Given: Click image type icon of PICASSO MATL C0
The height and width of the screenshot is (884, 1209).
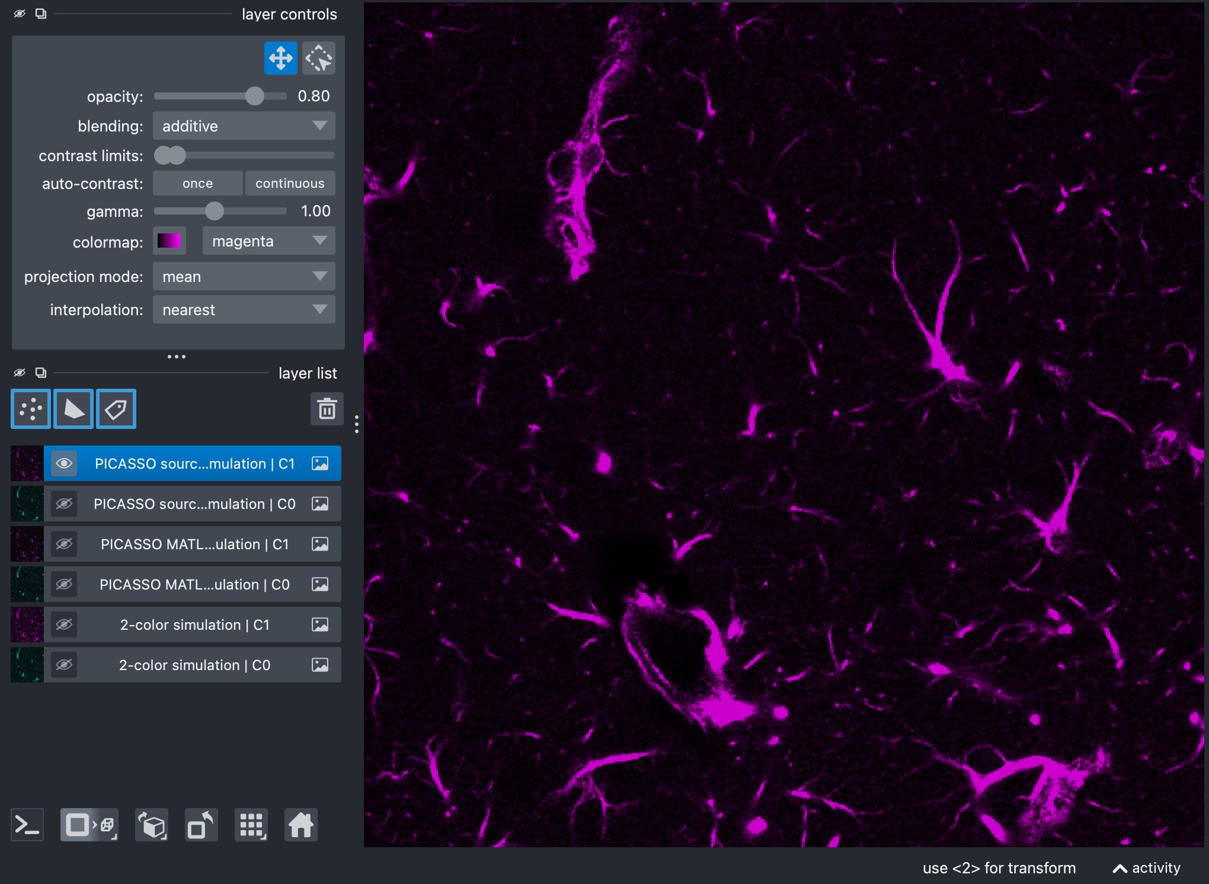Looking at the screenshot, I should point(320,584).
